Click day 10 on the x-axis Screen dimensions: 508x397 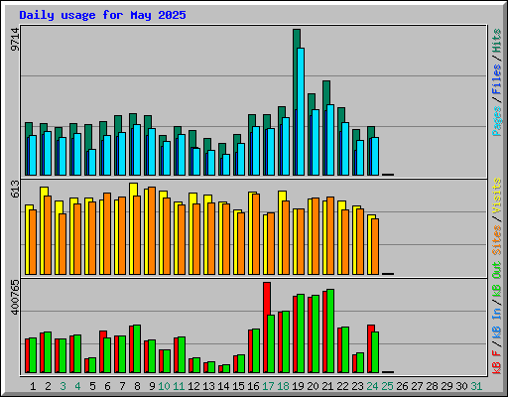[164, 386]
